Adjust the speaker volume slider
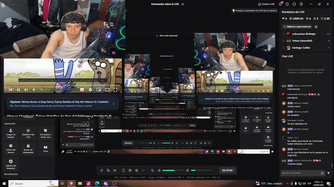This screenshot has width=334, height=187. point(172,170)
